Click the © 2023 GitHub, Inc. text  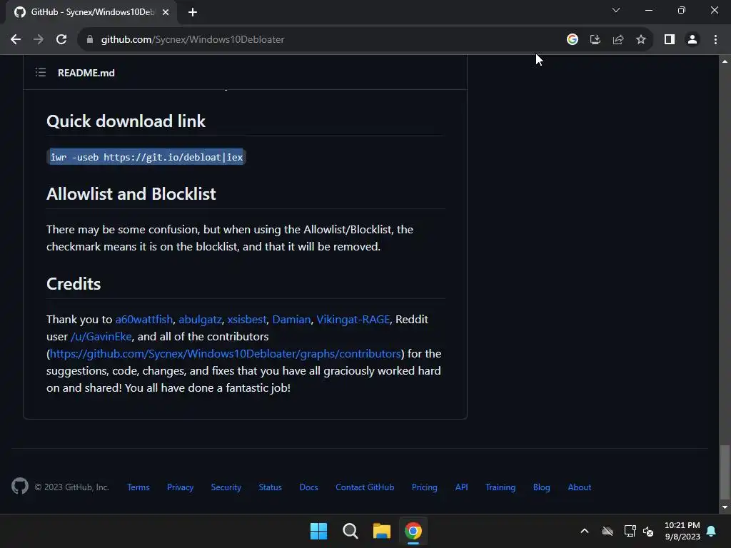[x=72, y=487]
